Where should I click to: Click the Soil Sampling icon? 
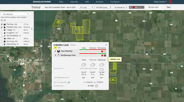(5, 36)
